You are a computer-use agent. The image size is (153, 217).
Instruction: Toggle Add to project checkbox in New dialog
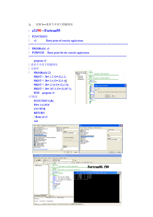coord(108,130)
